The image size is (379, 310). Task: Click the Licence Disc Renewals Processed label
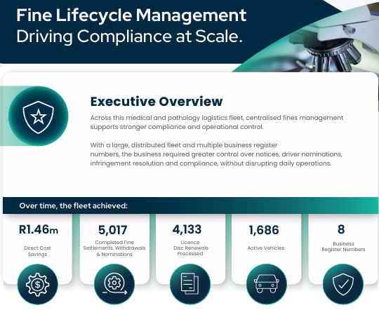point(190,248)
